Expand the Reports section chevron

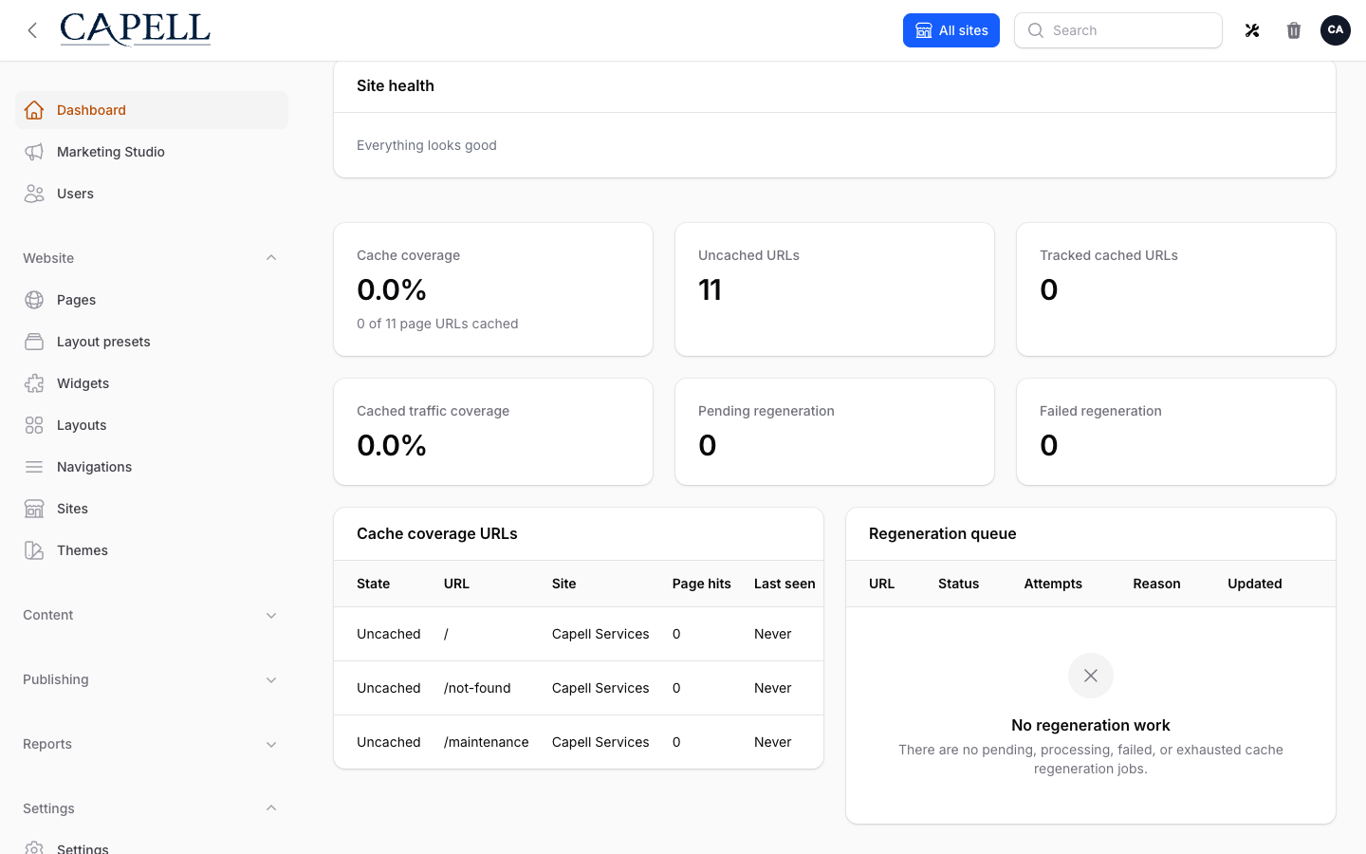pyautogui.click(x=271, y=744)
